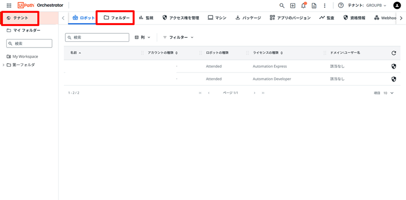Open the Webhook tab

pyautogui.click(x=384, y=18)
